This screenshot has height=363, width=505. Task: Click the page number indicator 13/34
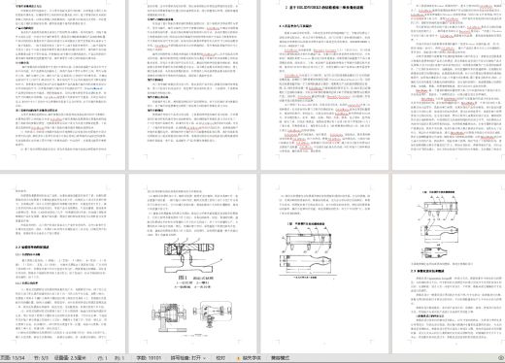click(x=13, y=358)
